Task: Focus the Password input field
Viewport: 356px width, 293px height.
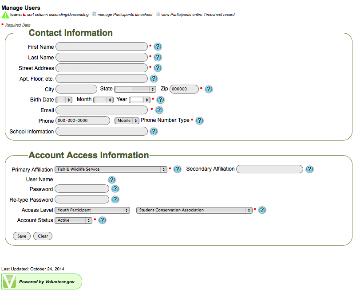Action: 82,189
